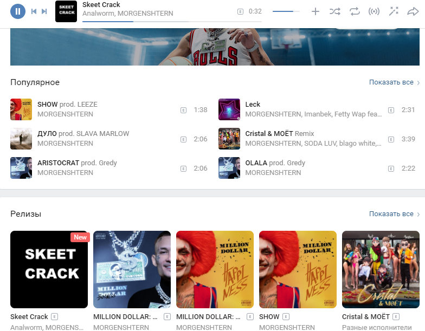Open MILLION DOLLAR: HAPPINESS release cover
This screenshot has height=331, width=425.
pos(215,270)
